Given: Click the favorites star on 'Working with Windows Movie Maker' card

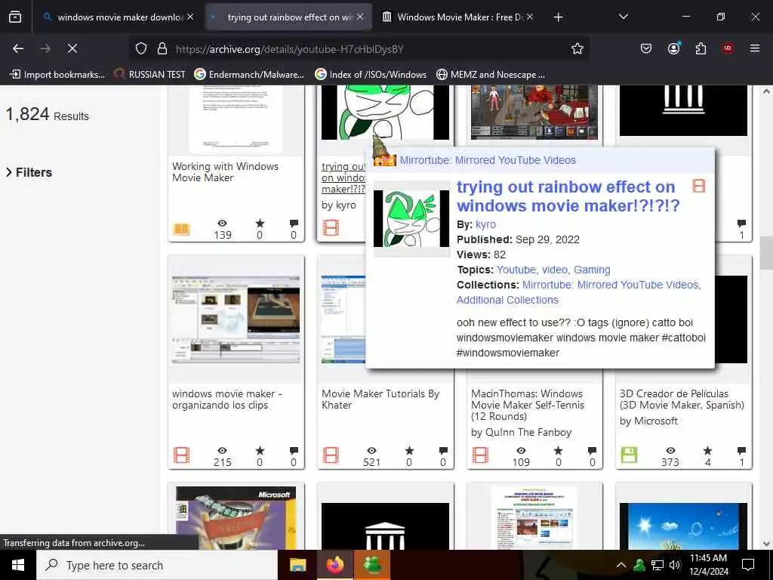Looking at the screenshot, I should (x=260, y=224).
